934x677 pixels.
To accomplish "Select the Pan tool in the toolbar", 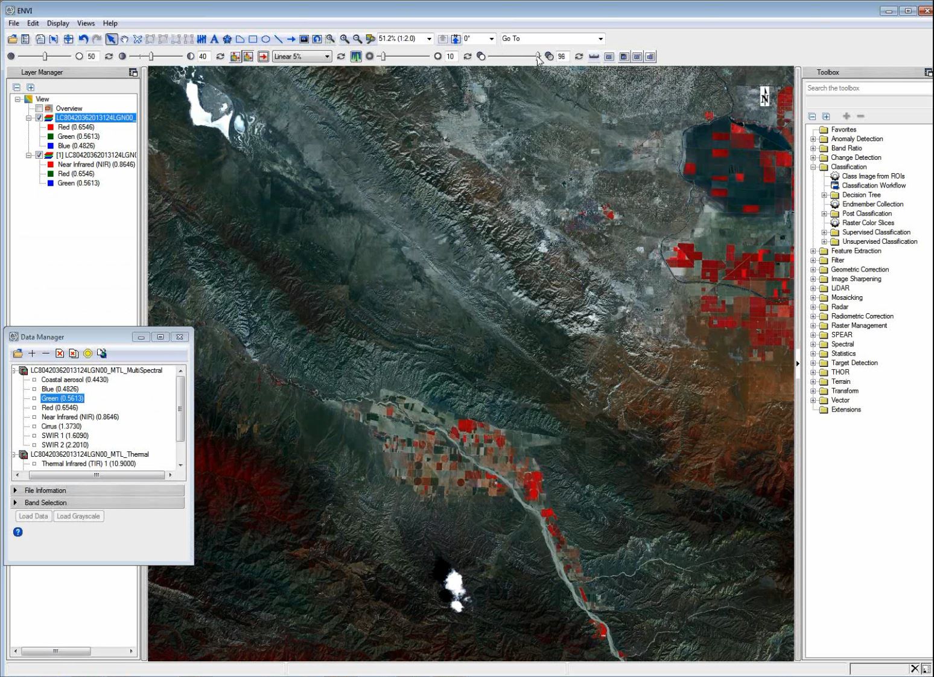I will [x=123, y=39].
